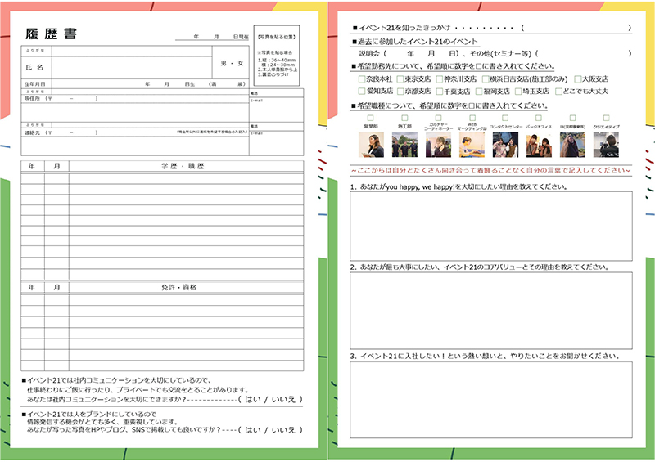Click the 生年月日 date field
Image resolution: width=655 pixels, height=462 pixels.
[x=151, y=84]
